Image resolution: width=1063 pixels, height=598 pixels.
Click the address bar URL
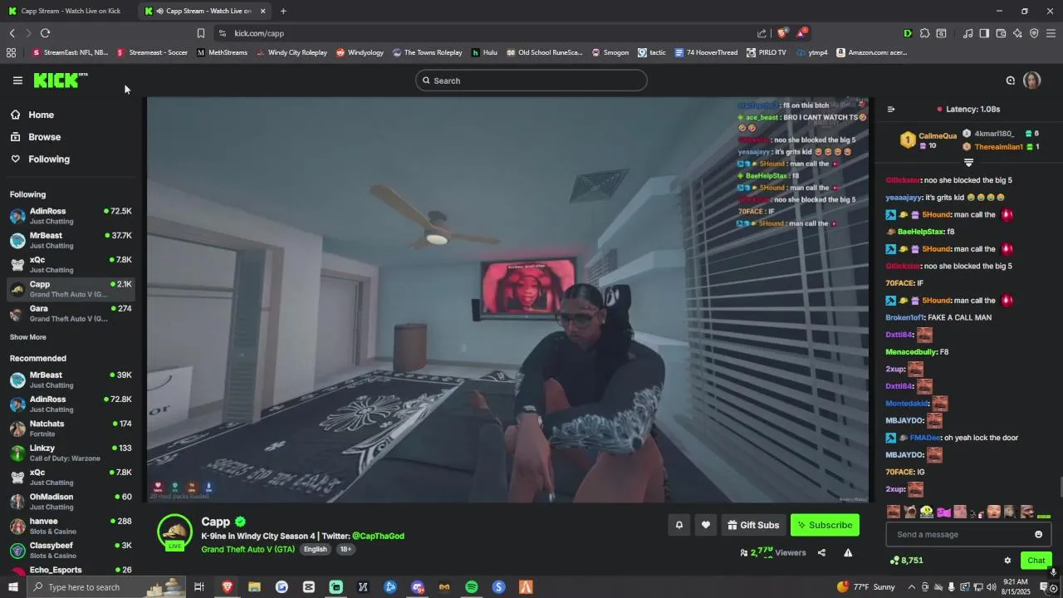click(x=259, y=33)
